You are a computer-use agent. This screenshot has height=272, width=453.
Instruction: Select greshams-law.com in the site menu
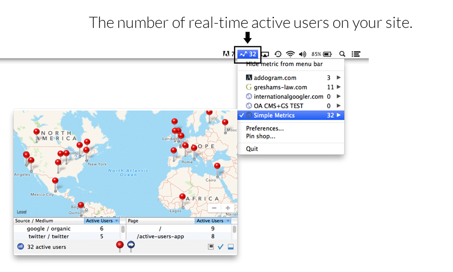tap(291, 87)
